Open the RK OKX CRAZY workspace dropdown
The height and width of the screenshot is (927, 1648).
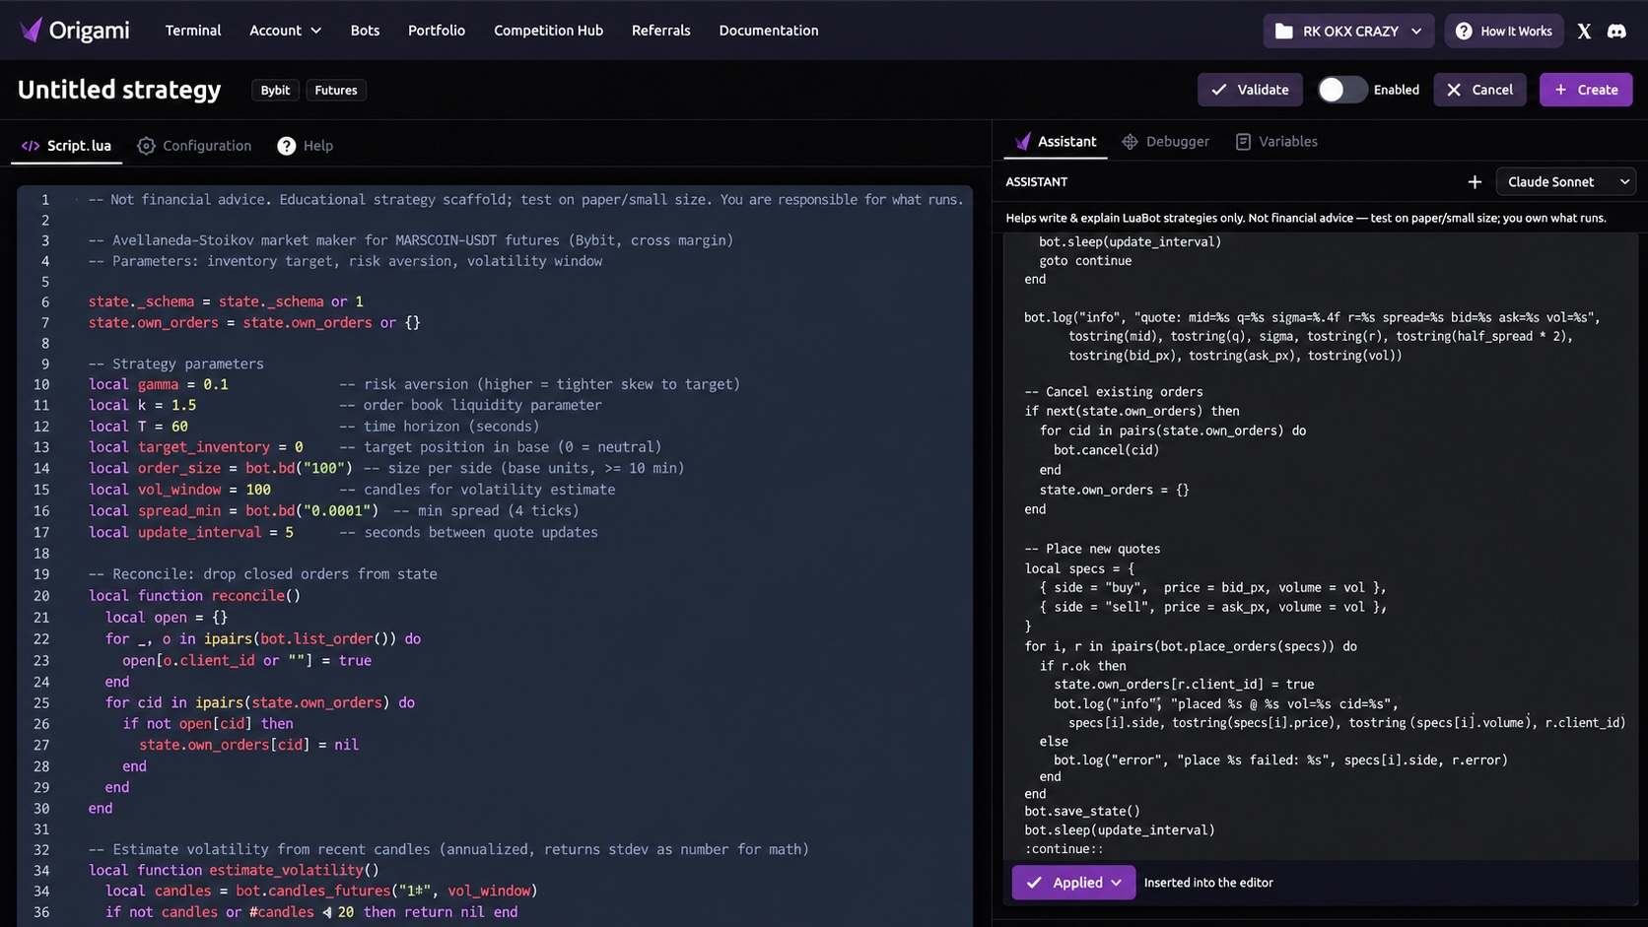tap(1348, 32)
